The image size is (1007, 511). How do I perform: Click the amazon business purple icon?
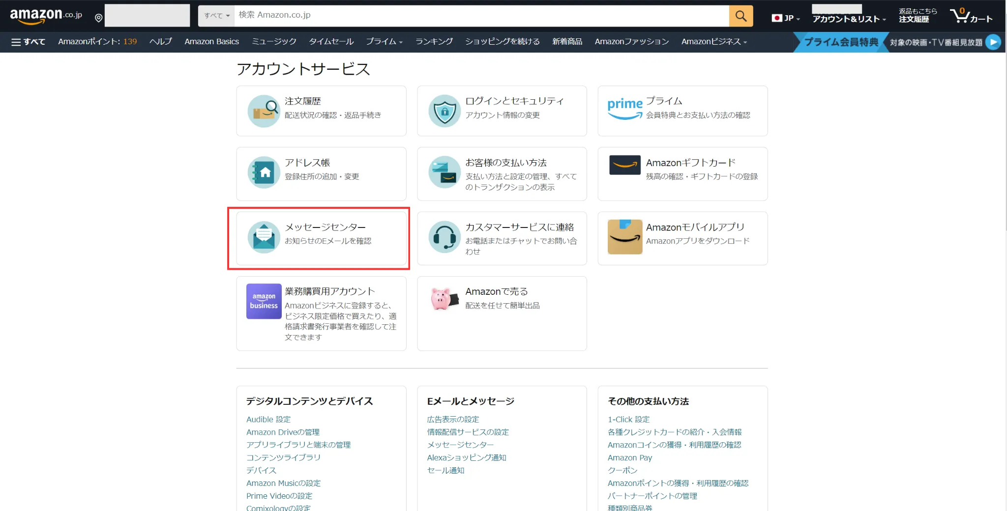tap(264, 301)
